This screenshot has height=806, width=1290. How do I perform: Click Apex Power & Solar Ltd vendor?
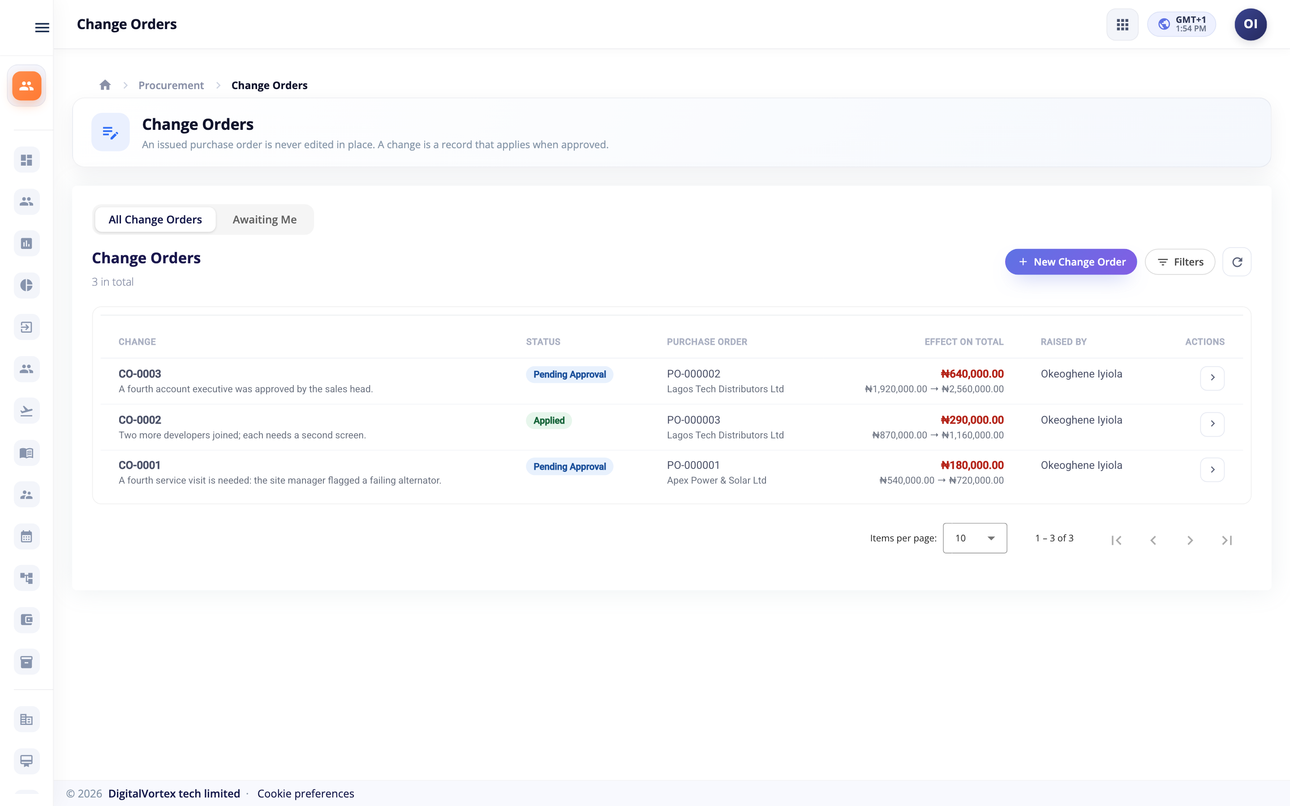[x=716, y=480]
